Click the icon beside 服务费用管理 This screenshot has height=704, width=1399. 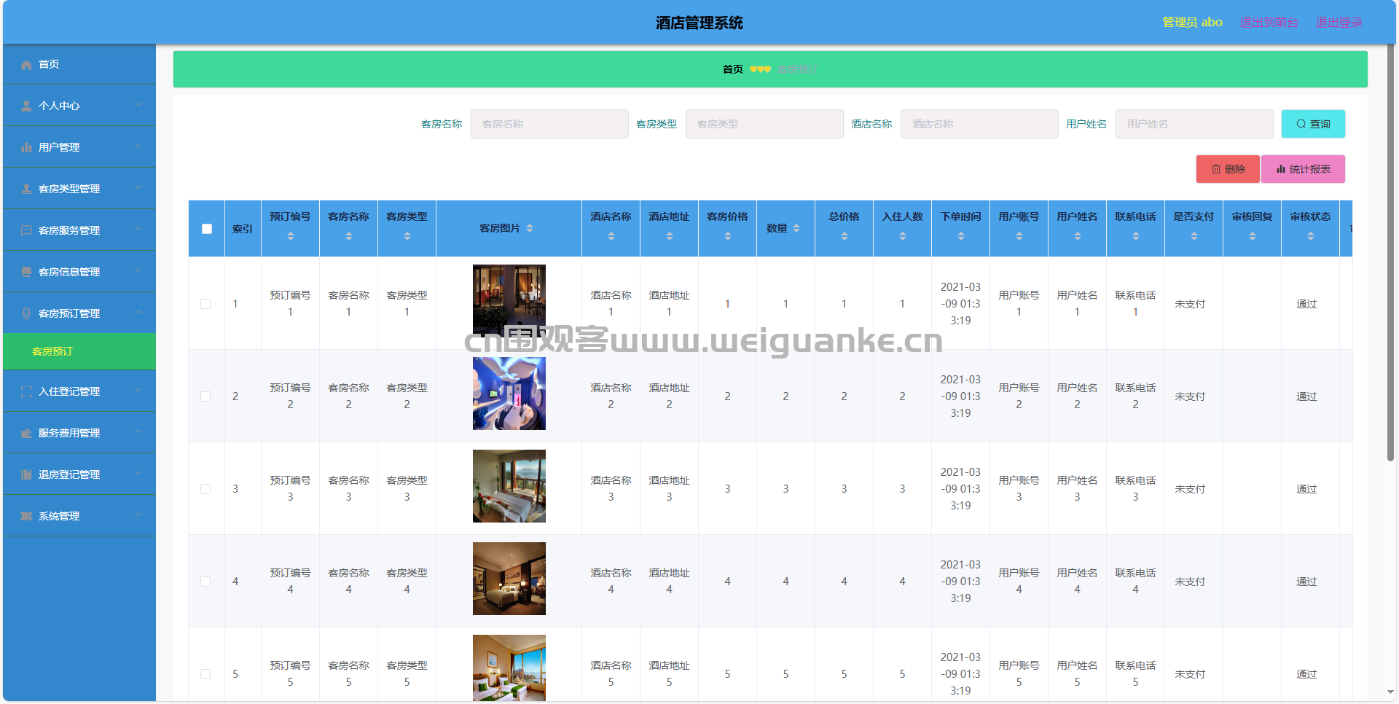click(x=26, y=434)
